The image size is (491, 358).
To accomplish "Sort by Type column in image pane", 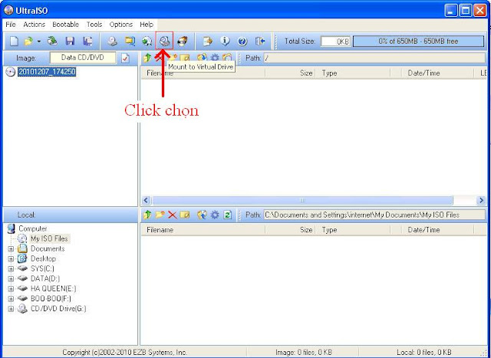I will 353,74.
